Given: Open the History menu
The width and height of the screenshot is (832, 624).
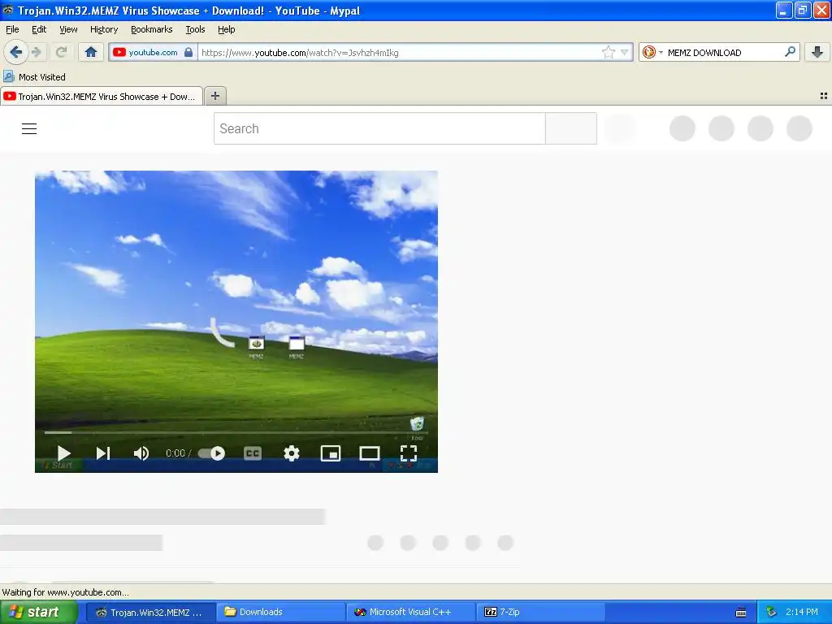Looking at the screenshot, I should pyautogui.click(x=104, y=29).
